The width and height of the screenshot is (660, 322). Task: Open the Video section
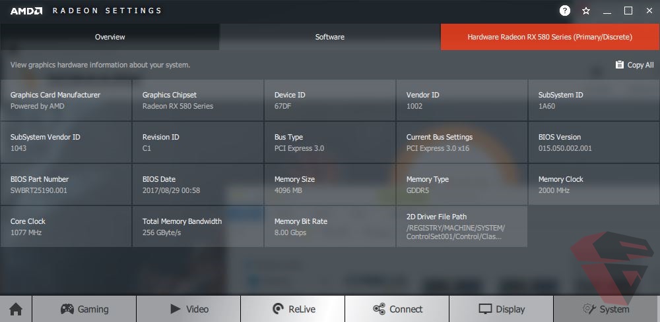pyautogui.click(x=189, y=309)
